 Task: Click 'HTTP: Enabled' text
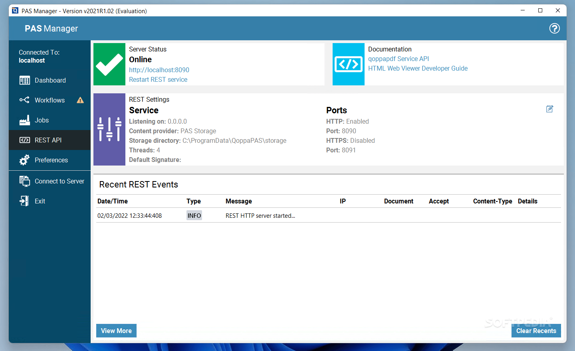pyautogui.click(x=347, y=121)
